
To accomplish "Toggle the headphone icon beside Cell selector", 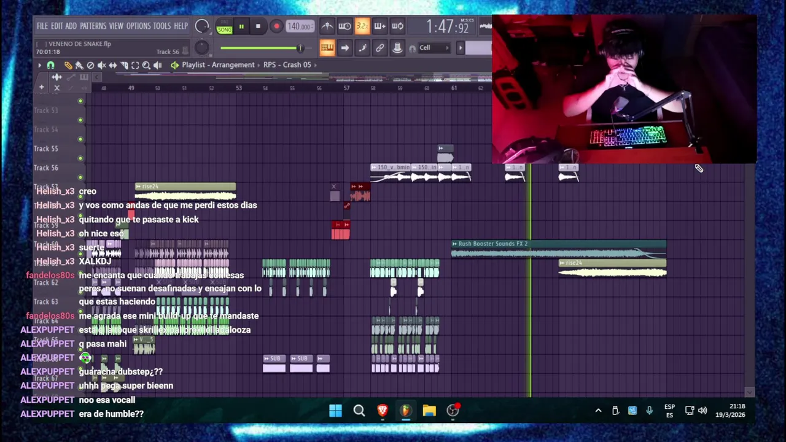I will tap(412, 48).
